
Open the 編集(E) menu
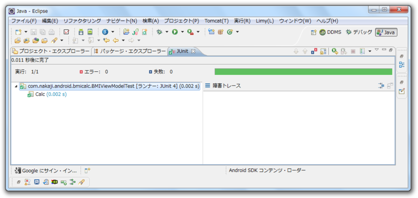coord(50,21)
